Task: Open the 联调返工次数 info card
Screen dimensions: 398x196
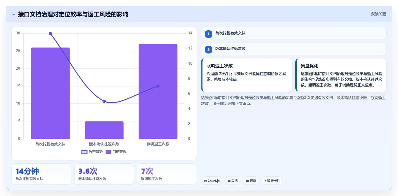Action: pyautogui.click(x=247, y=75)
